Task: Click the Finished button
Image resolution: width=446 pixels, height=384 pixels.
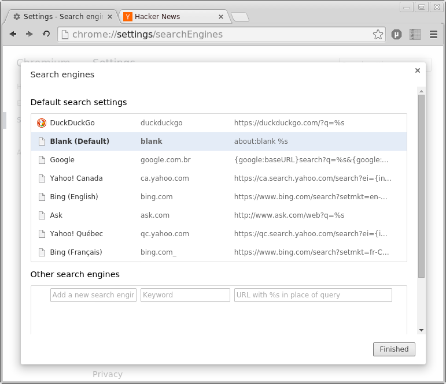Action: [x=394, y=349]
